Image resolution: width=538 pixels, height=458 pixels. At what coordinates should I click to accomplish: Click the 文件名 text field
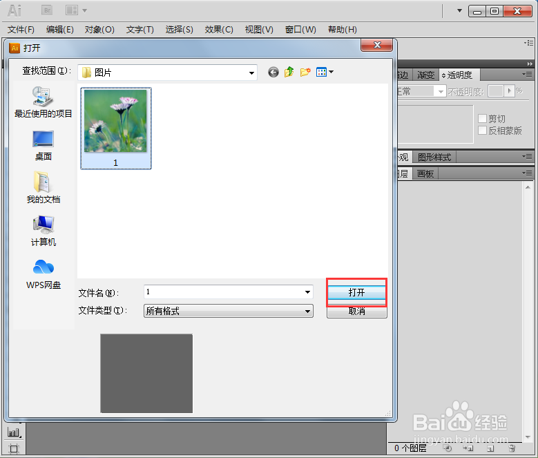click(x=228, y=292)
